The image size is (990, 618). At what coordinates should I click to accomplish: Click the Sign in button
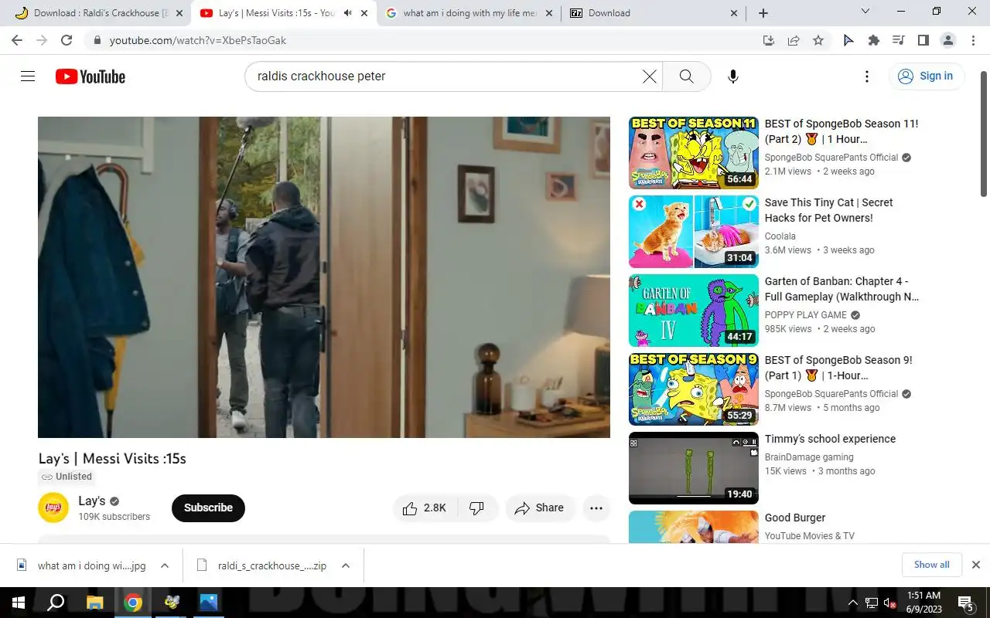click(927, 76)
